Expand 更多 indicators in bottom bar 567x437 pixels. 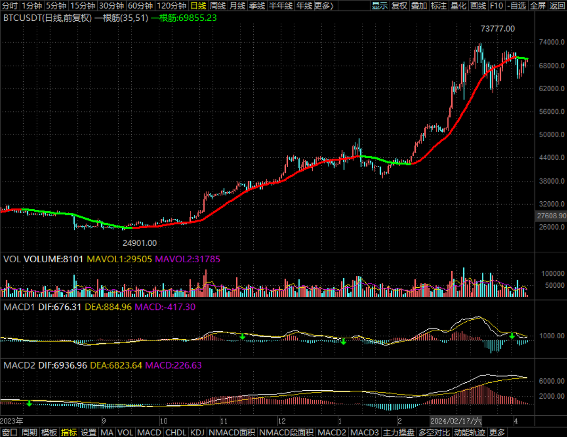click(497, 432)
